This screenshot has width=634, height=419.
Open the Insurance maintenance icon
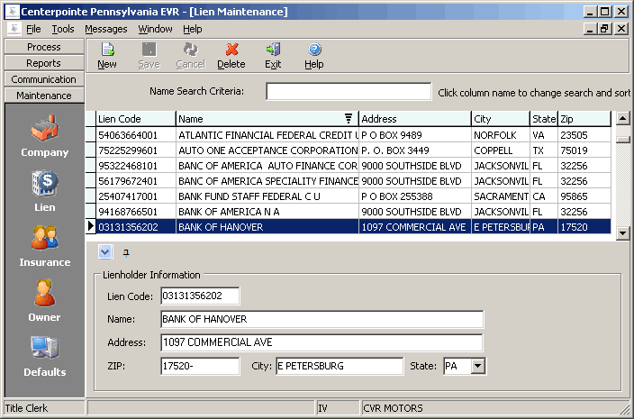point(44,238)
